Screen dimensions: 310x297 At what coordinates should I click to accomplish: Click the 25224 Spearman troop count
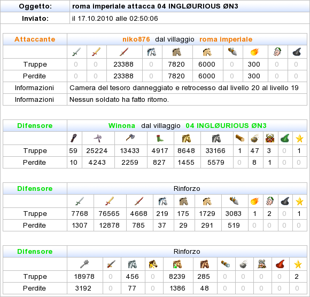[97, 151]
